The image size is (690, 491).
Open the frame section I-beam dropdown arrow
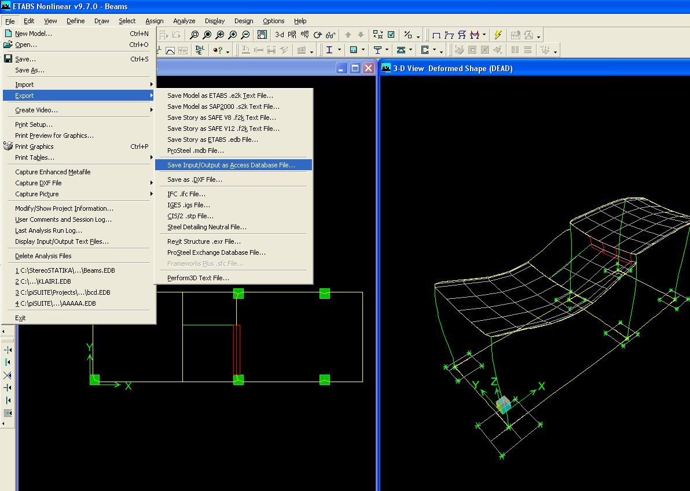[339, 50]
